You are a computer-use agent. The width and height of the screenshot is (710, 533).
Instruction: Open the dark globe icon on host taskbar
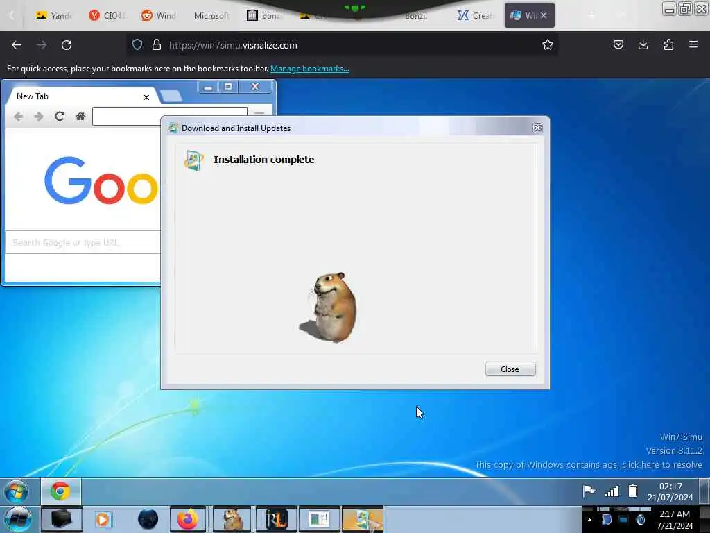point(148,519)
